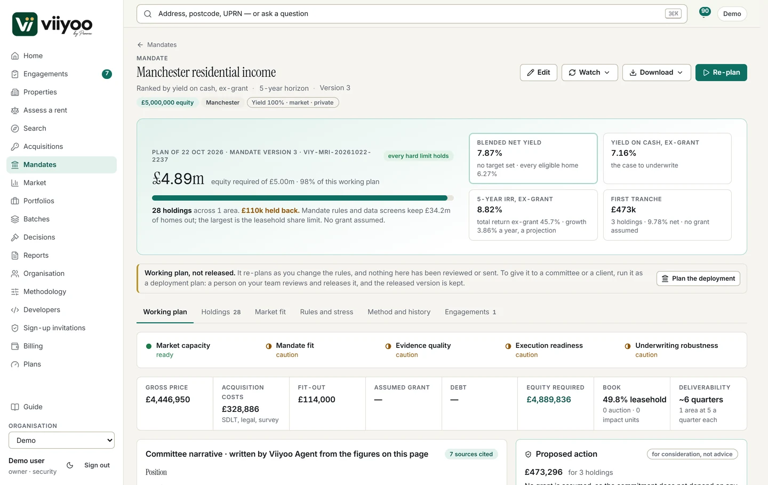This screenshot has width=768, height=485.
Task: Click the Edit button
Action: pos(539,73)
